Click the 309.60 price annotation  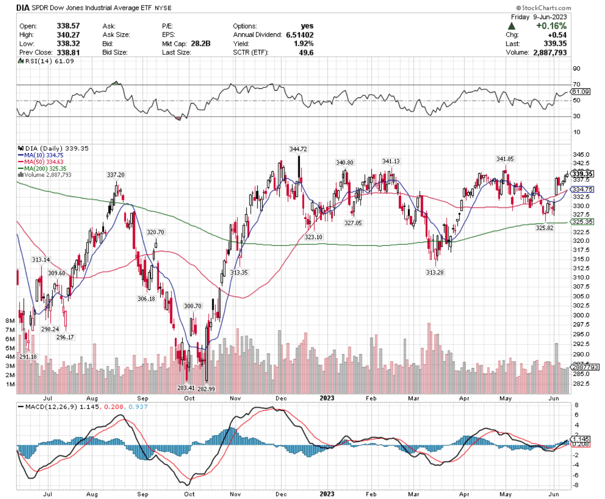(x=57, y=273)
